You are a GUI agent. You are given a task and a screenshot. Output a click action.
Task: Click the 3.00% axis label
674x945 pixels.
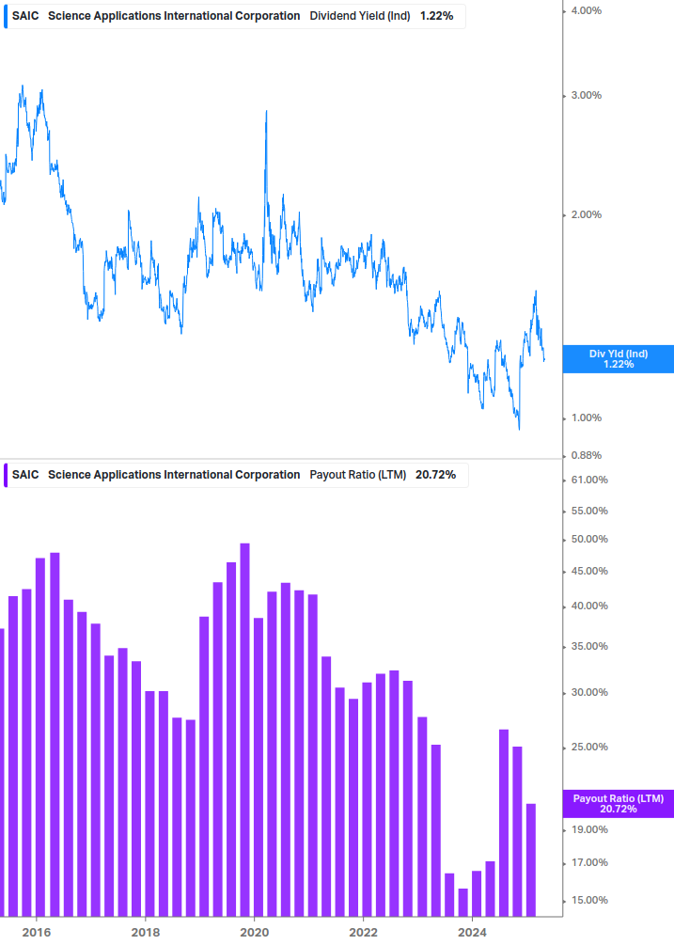(586, 95)
